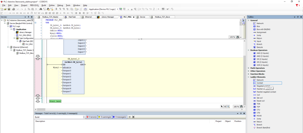Expand the Math Operators section
Screen dimensions: 303x133
click(249, 68)
